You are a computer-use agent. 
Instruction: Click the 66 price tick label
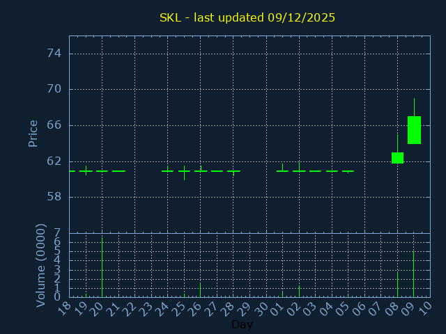tap(55, 125)
